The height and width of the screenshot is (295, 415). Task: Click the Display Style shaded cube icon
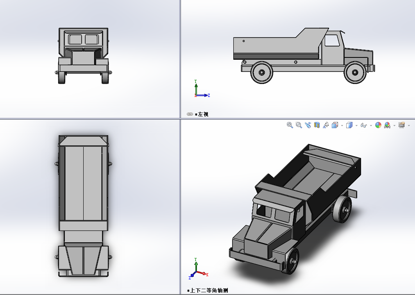349,125
